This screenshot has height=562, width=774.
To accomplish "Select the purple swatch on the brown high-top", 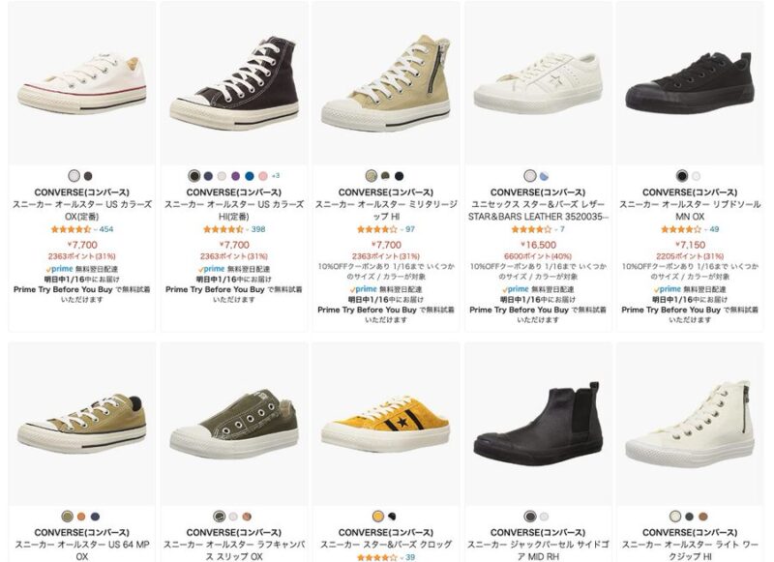I will tap(235, 176).
